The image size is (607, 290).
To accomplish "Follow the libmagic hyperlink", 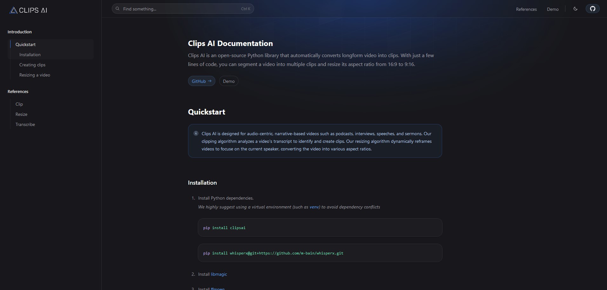I will point(219,274).
